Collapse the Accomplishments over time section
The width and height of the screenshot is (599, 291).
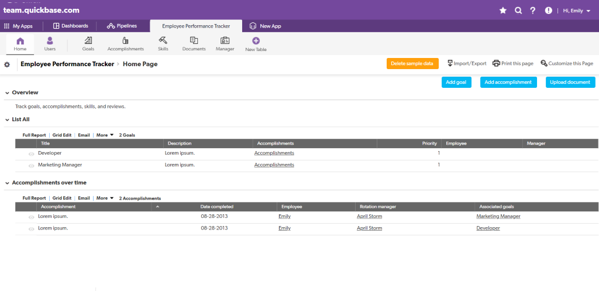pyautogui.click(x=7, y=183)
